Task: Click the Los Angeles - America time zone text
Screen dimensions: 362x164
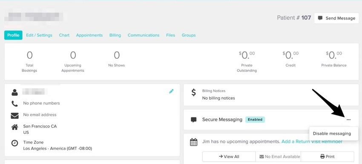Action: [x=57, y=149]
